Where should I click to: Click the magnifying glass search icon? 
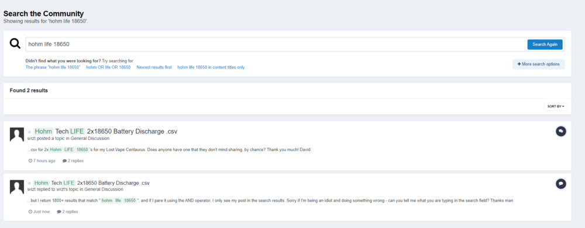coord(15,44)
